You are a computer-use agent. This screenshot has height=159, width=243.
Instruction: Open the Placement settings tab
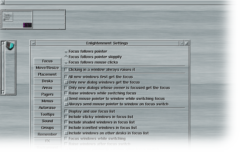[47, 74]
